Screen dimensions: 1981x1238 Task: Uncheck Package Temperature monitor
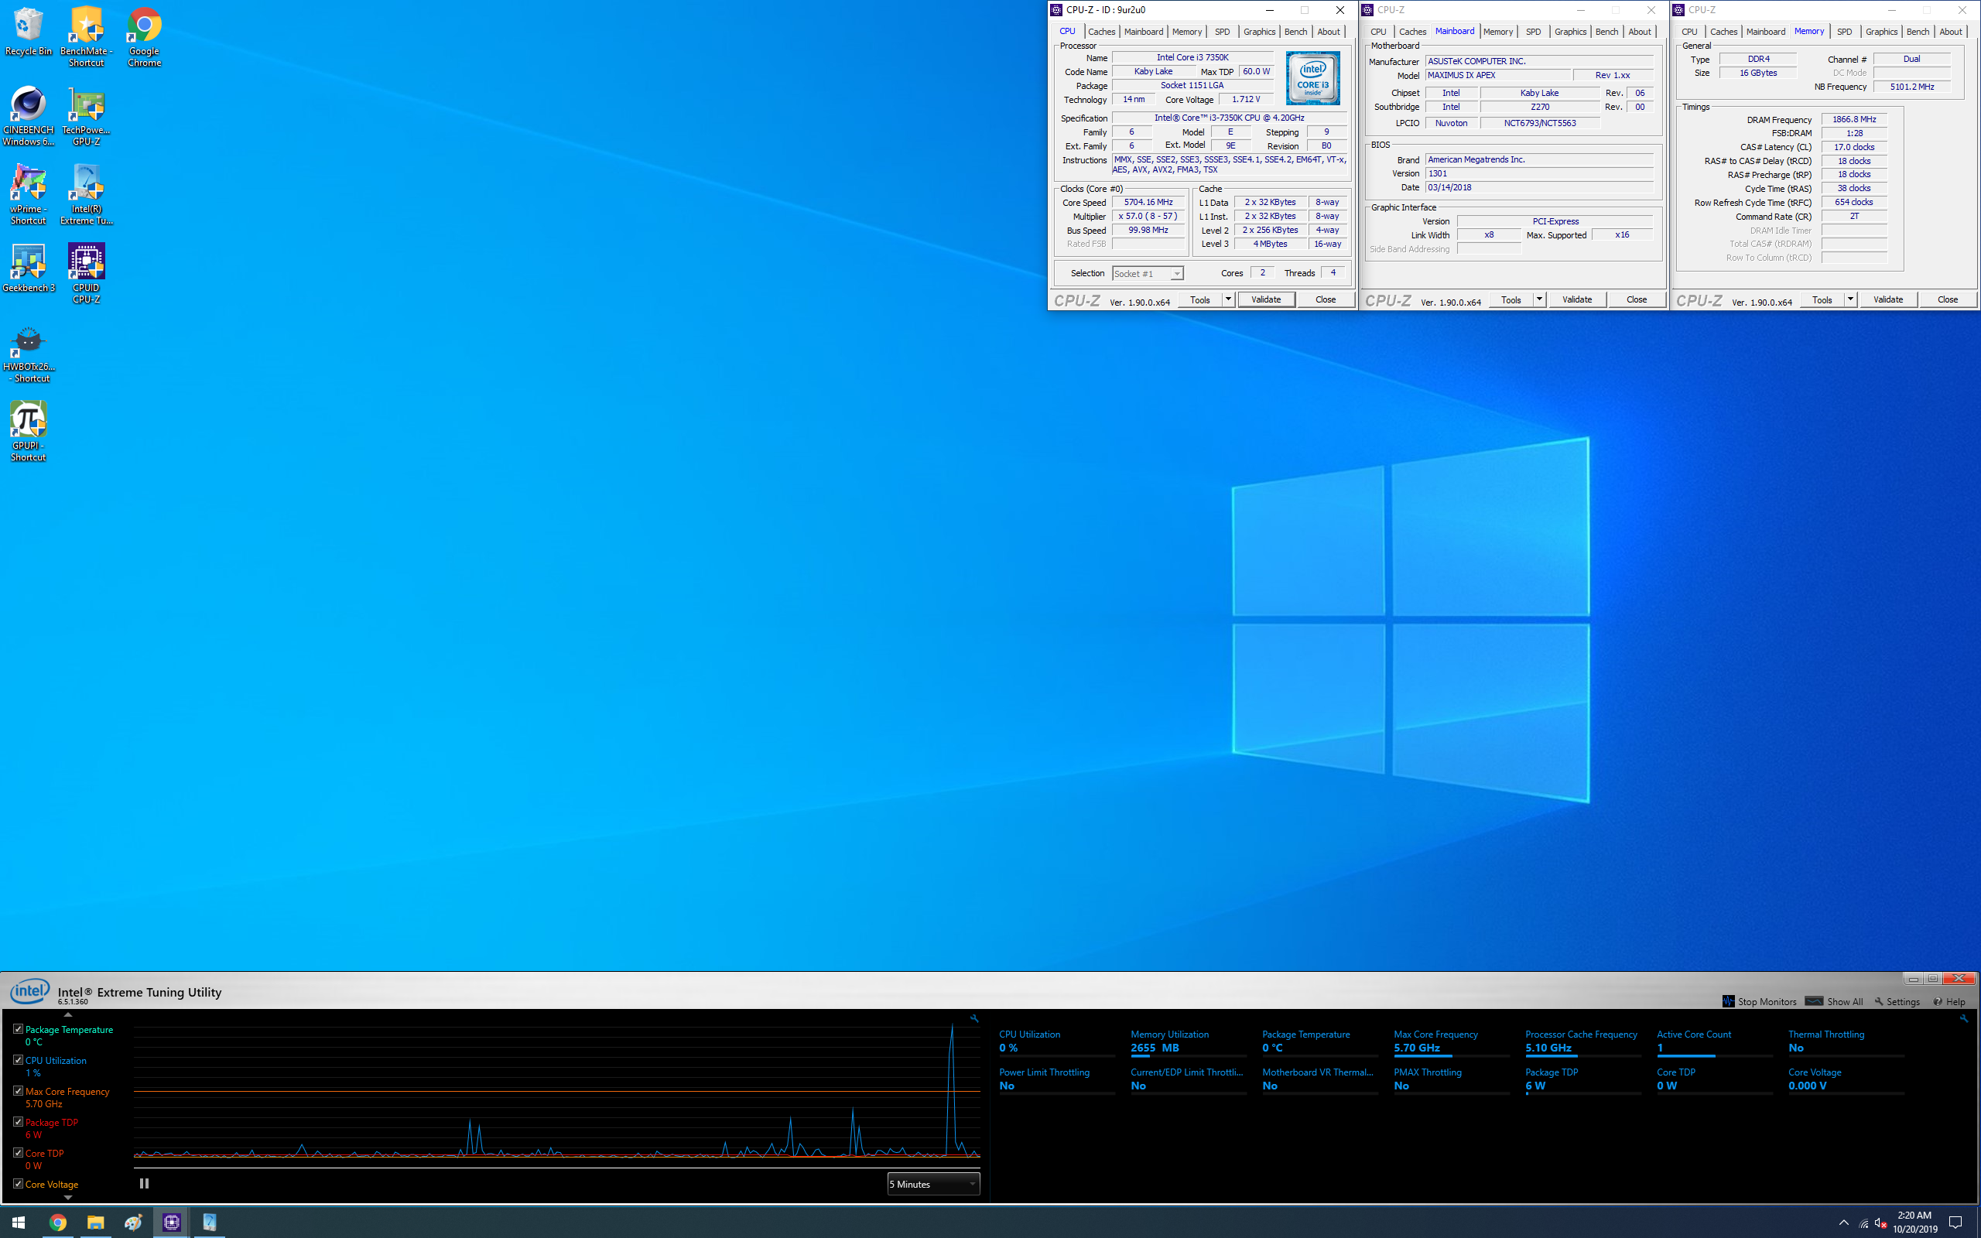click(x=18, y=1028)
